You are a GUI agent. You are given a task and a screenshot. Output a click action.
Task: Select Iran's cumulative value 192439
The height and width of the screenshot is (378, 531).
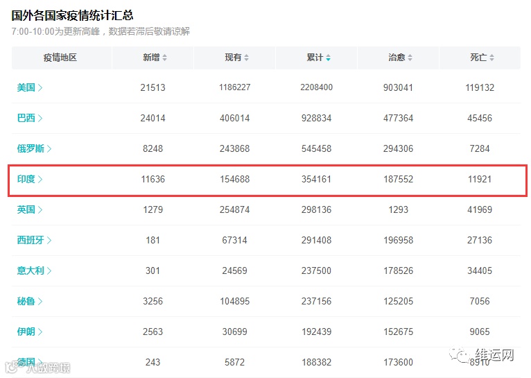point(316,332)
